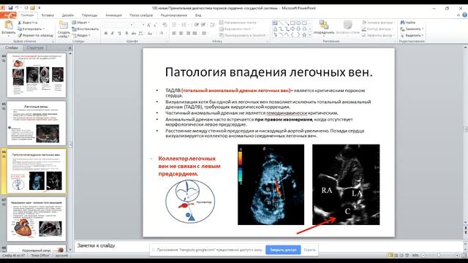Find text using Найти
Viewport: 468px width, 263px height.
408,23
